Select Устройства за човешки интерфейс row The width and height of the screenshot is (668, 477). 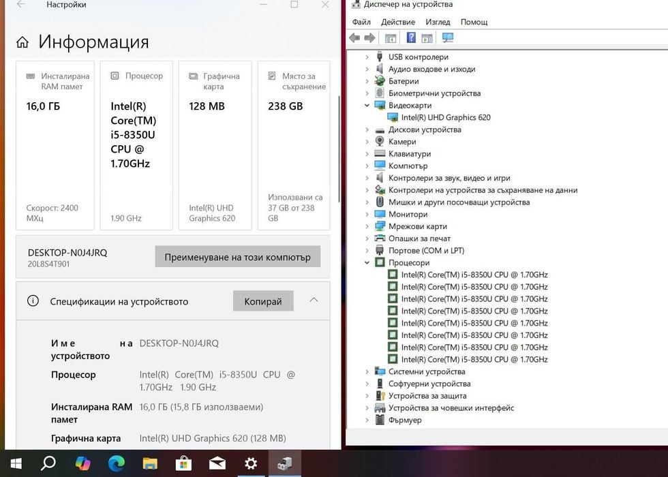click(451, 408)
